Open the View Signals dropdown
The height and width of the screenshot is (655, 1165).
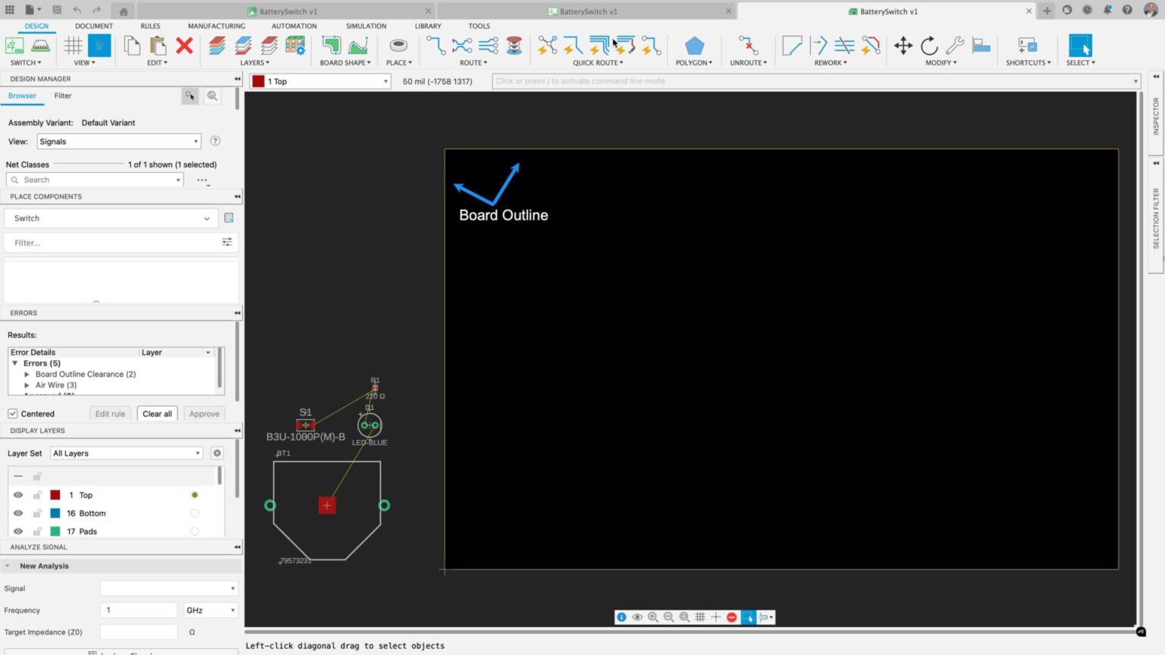pos(118,141)
